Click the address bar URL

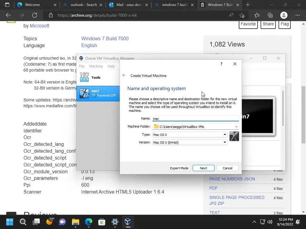click(97, 15)
